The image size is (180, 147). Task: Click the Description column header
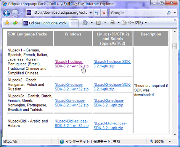[151, 38]
